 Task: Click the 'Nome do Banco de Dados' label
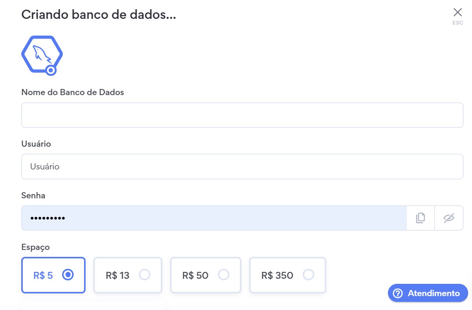point(72,92)
